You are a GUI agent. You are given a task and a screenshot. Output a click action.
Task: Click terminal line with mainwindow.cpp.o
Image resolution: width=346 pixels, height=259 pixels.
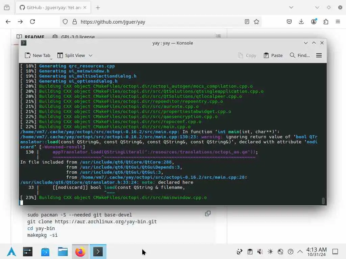pos(114,198)
